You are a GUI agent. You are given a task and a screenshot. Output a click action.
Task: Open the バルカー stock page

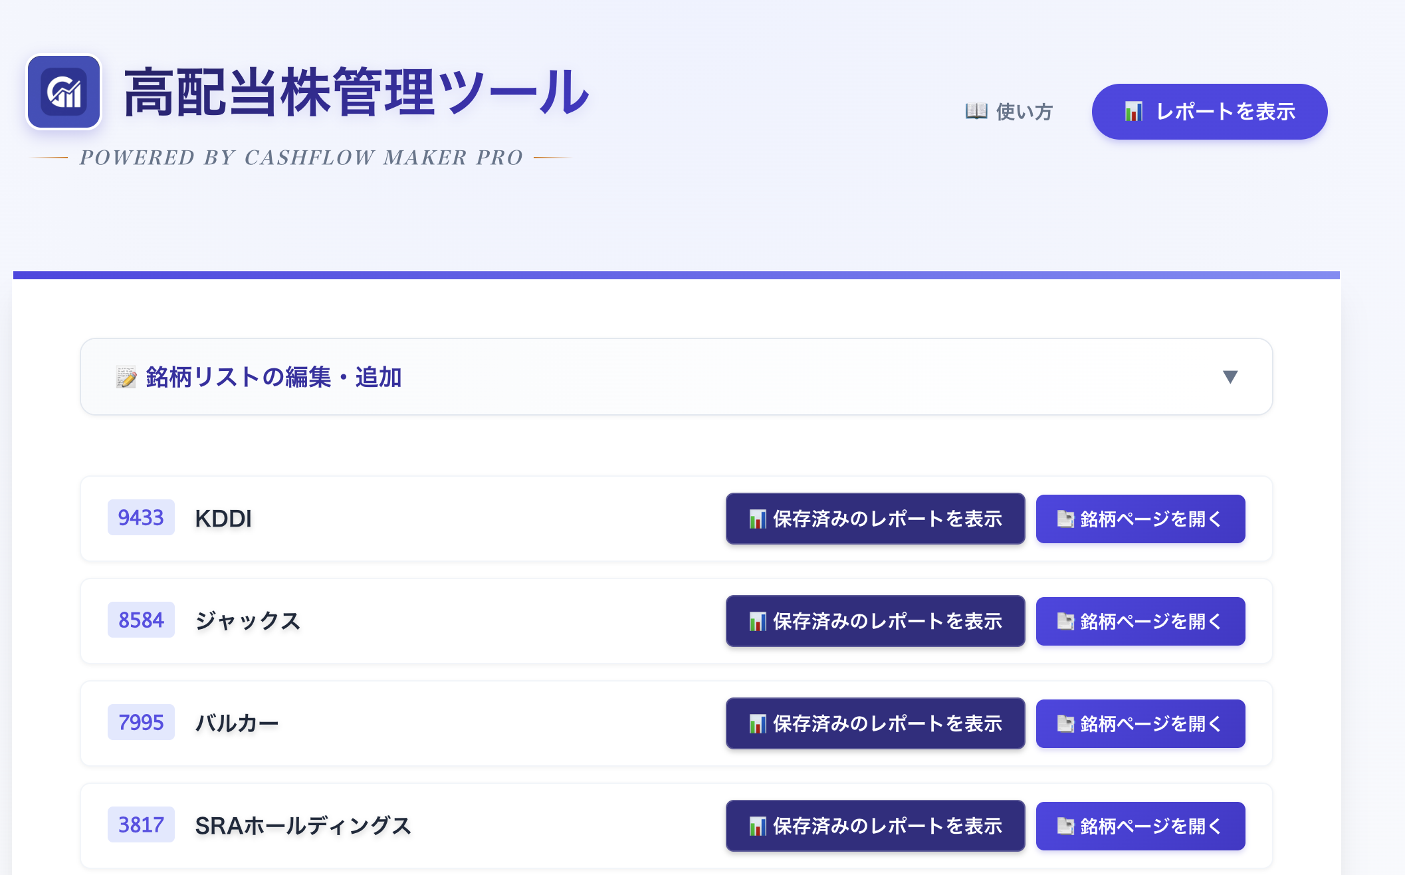coord(1140,723)
